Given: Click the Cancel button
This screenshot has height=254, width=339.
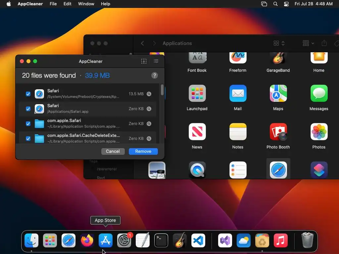Looking at the screenshot, I should 113,151.
